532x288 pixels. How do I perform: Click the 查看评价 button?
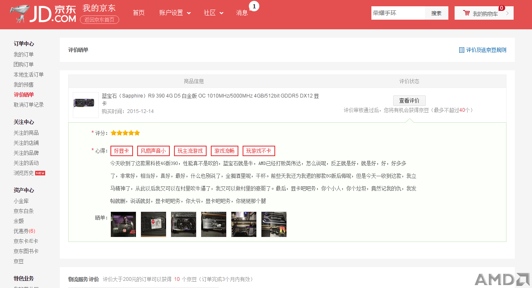pyautogui.click(x=409, y=100)
